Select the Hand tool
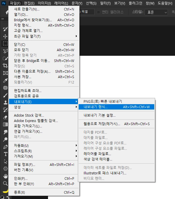This screenshot has height=199, width=175. tap(5, 176)
